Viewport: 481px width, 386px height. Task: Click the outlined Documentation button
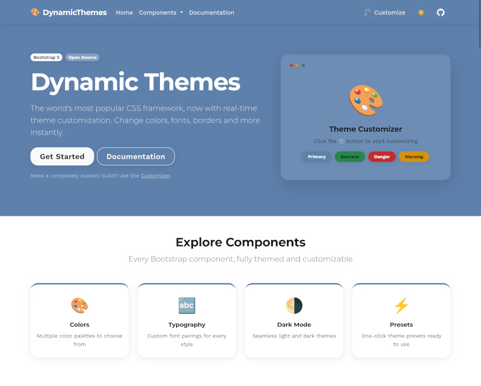coord(135,156)
